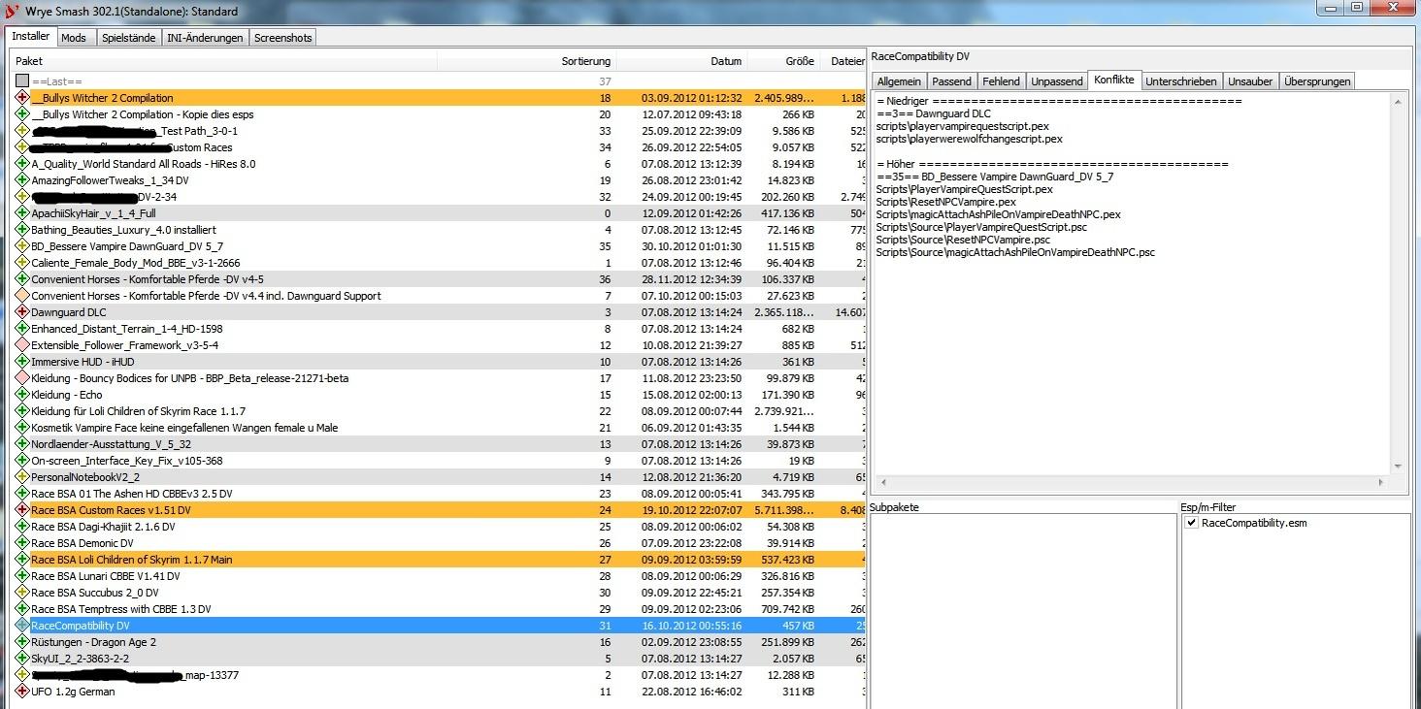Select the Allgemein details tab
This screenshot has height=709, width=1421.
[x=899, y=81]
